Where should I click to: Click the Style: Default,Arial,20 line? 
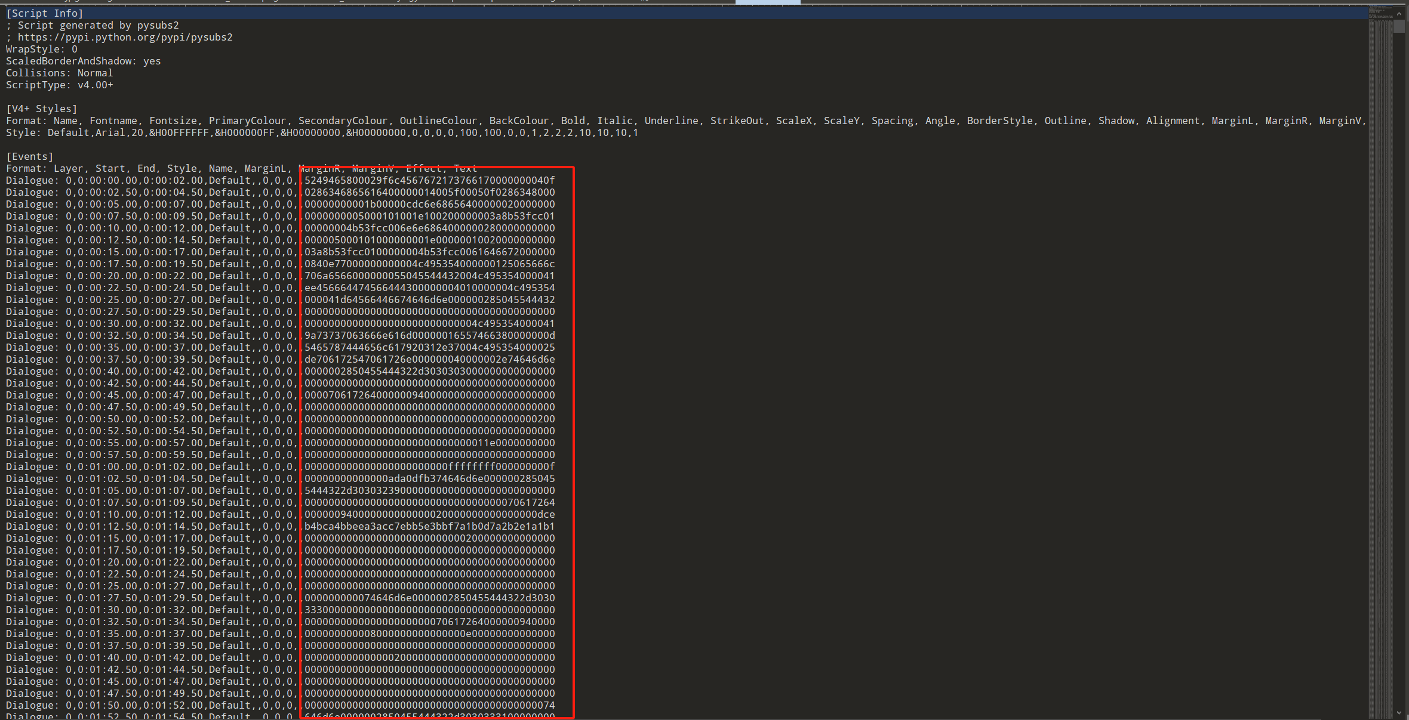(322, 132)
